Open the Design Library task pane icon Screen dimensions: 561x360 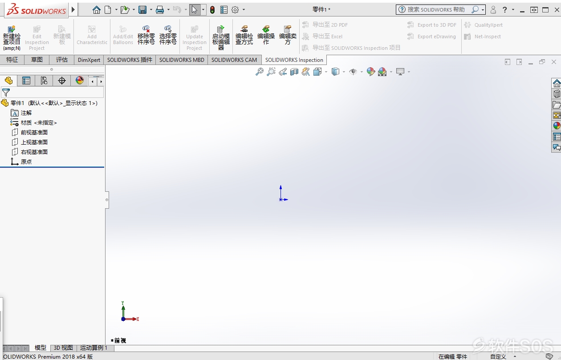557,94
